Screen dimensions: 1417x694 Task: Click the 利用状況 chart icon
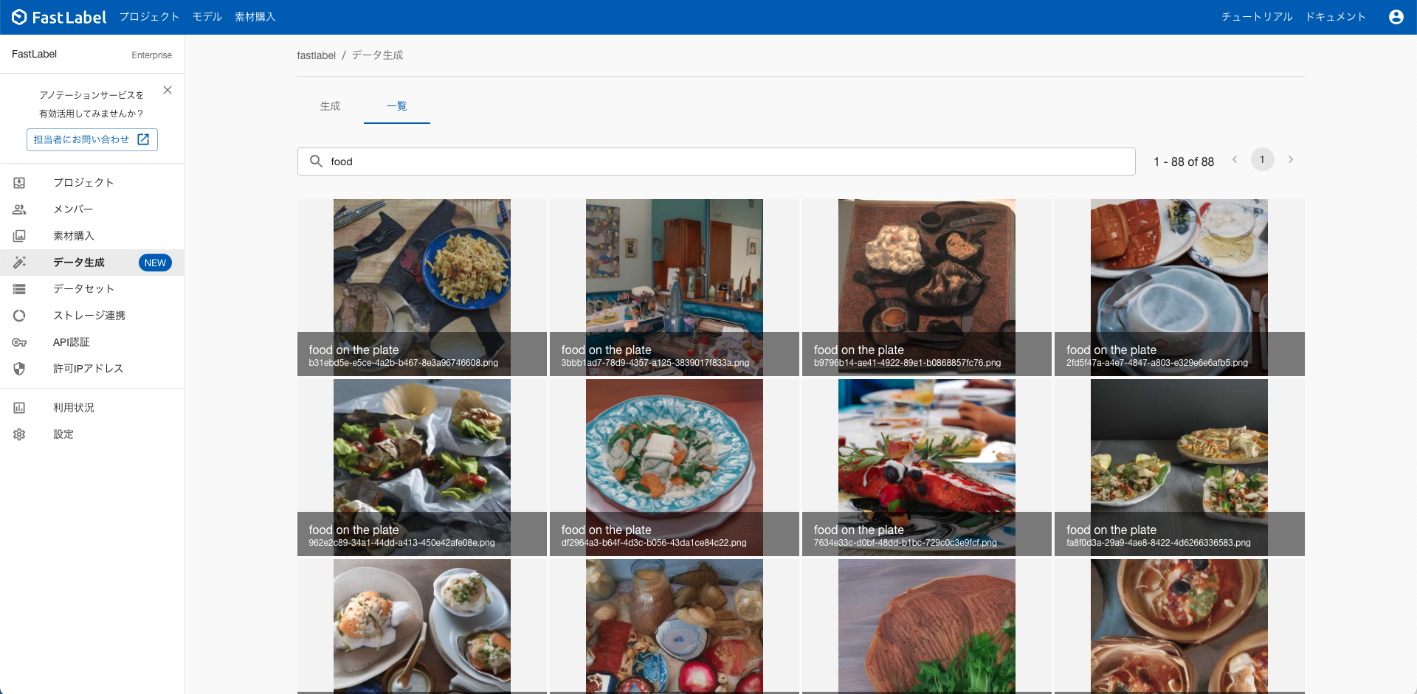click(19, 408)
